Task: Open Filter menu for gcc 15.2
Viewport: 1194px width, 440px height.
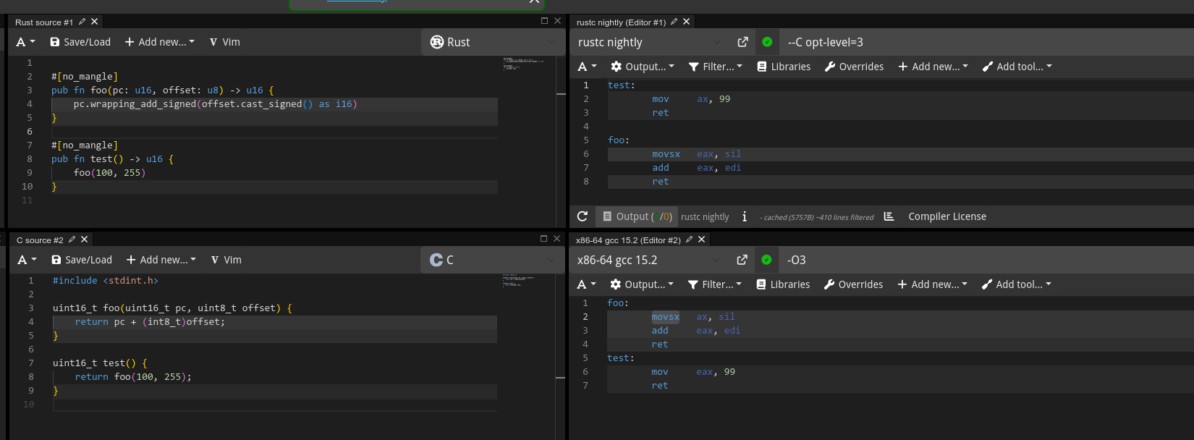Action: click(x=714, y=284)
